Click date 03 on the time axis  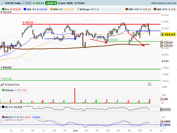tap(97, 131)
